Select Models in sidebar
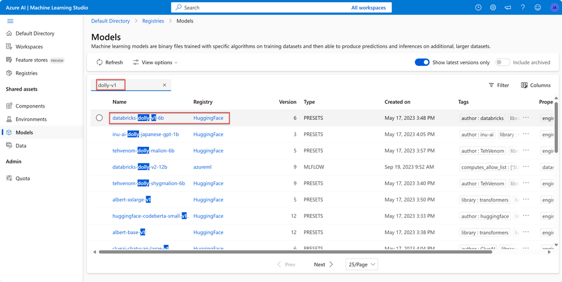Image resolution: width=562 pixels, height=282 pixels. tap(42, 132)
